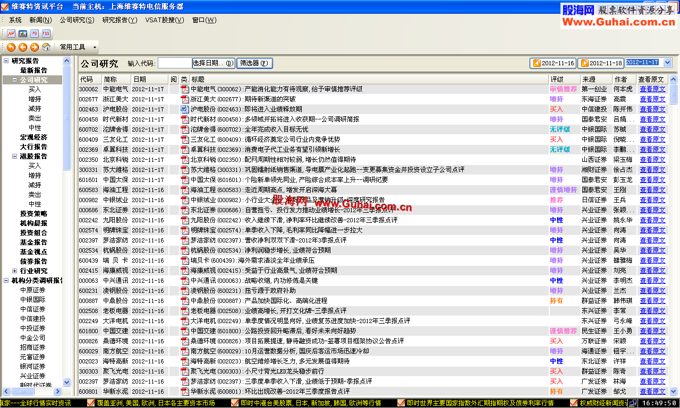
Task: Open the 2012-11-17 date dropdown arrow
Action: (668, 63)
